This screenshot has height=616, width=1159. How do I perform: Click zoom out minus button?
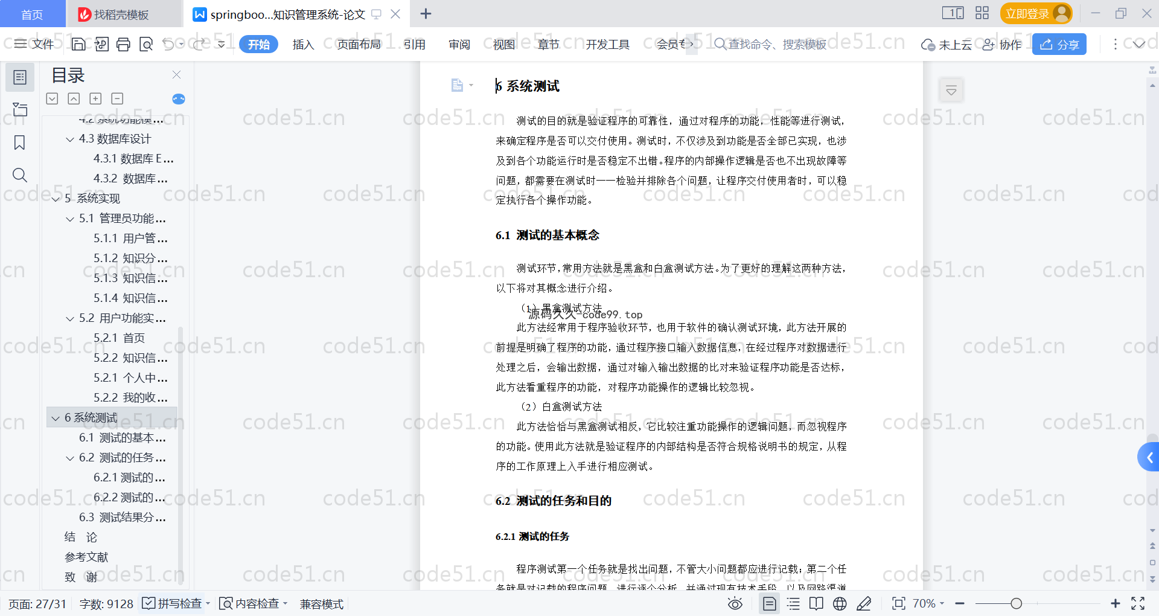tap(960, 603)
